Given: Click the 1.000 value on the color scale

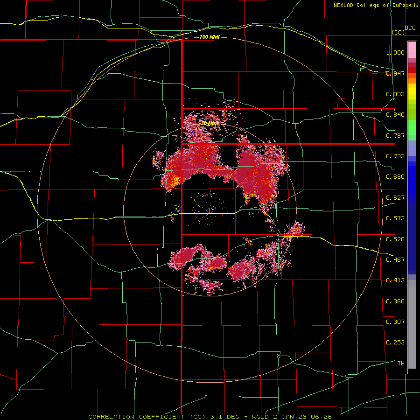Looking at the screenshot, I should pyautogui.click(x=395, y=52).
